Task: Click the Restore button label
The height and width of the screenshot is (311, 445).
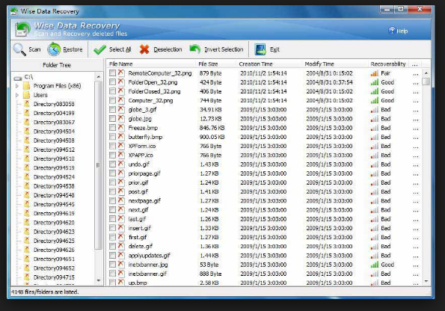Action: pyautogui.click(x=73, y=49)
